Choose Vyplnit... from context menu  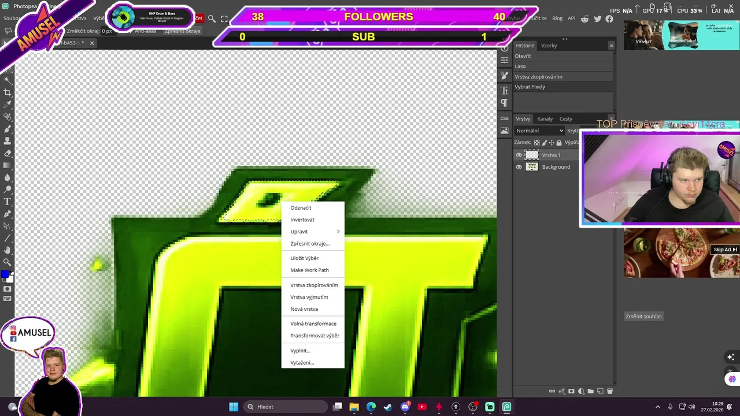coord(313,351)
